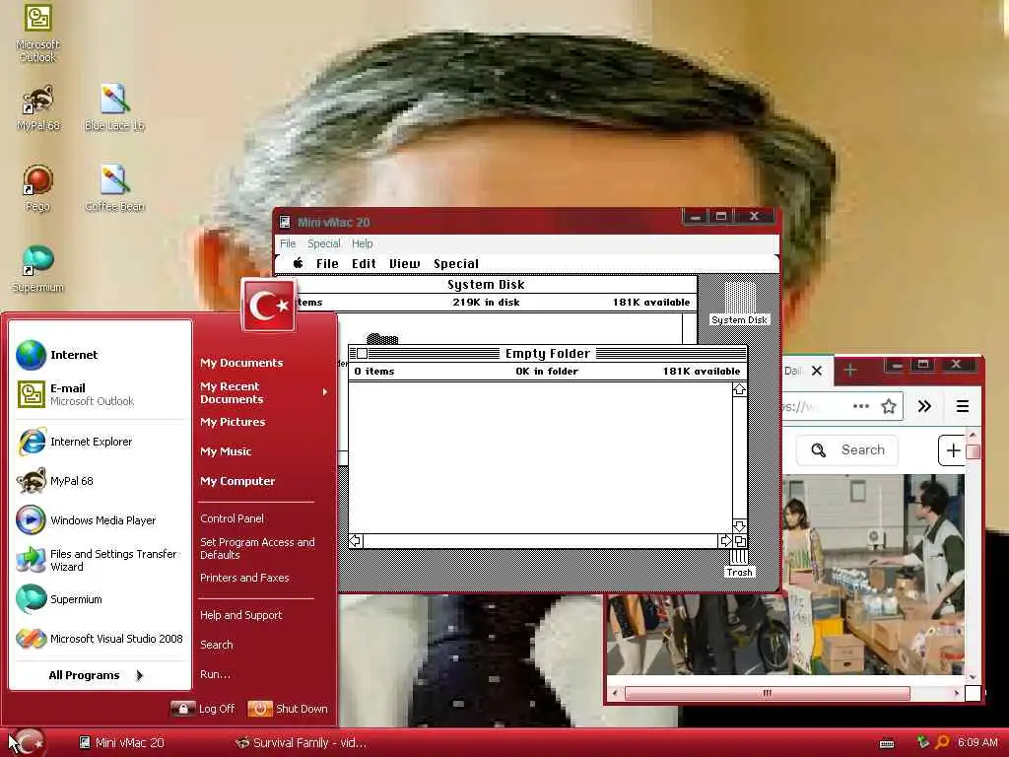The height and width of the screenshot is (757, 1009).
Task: Open the MyPal 68 desktop shortcut
Action: pyautogui.click(x=38, y=106)
